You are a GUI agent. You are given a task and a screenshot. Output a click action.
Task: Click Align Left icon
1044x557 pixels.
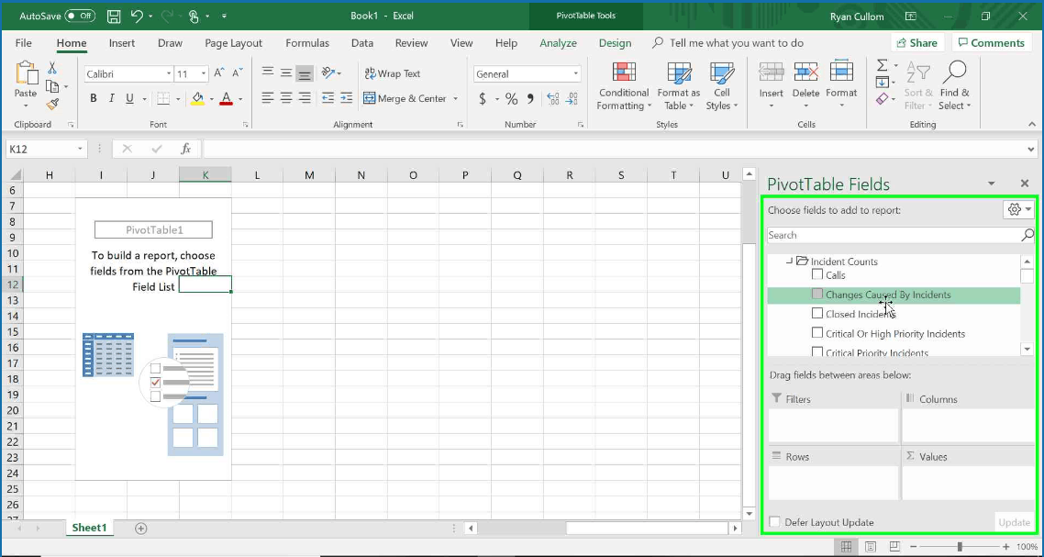[x=268, y=98]
